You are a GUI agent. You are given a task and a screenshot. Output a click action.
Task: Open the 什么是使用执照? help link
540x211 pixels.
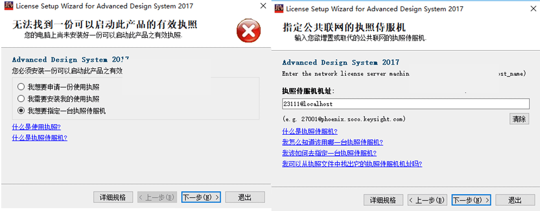(36, 127)
